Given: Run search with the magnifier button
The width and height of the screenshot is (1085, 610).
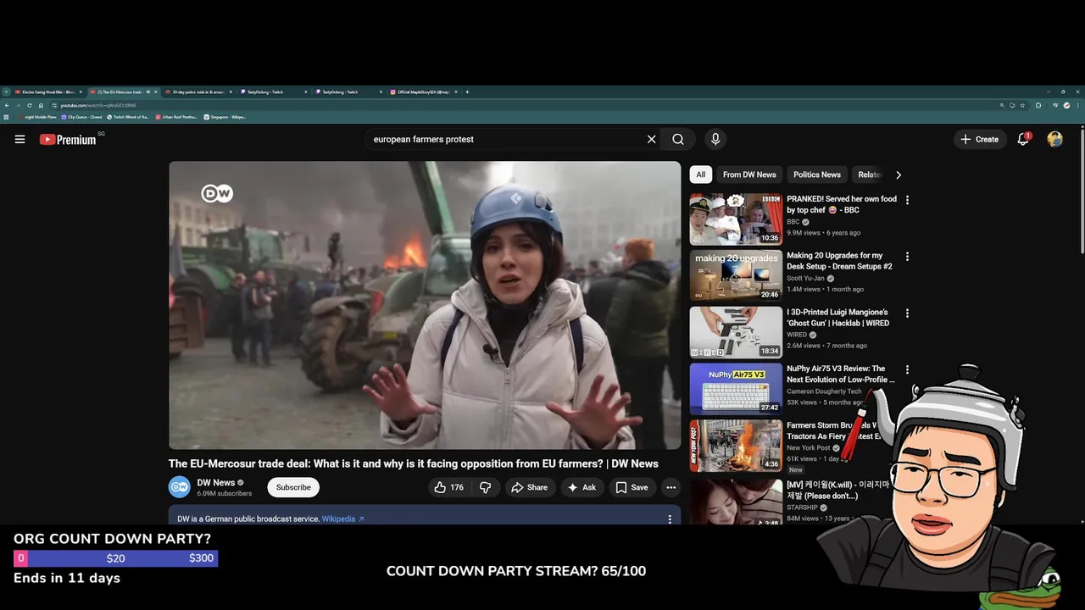Looking at the screenshot, I should (678, 139).
